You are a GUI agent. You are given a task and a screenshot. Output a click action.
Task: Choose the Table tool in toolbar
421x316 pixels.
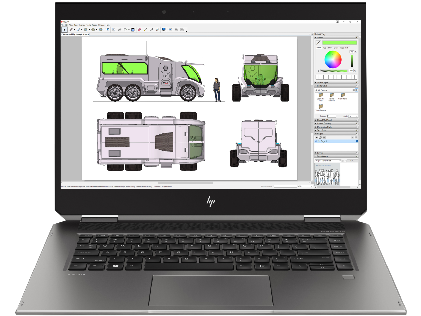(133, 30)
